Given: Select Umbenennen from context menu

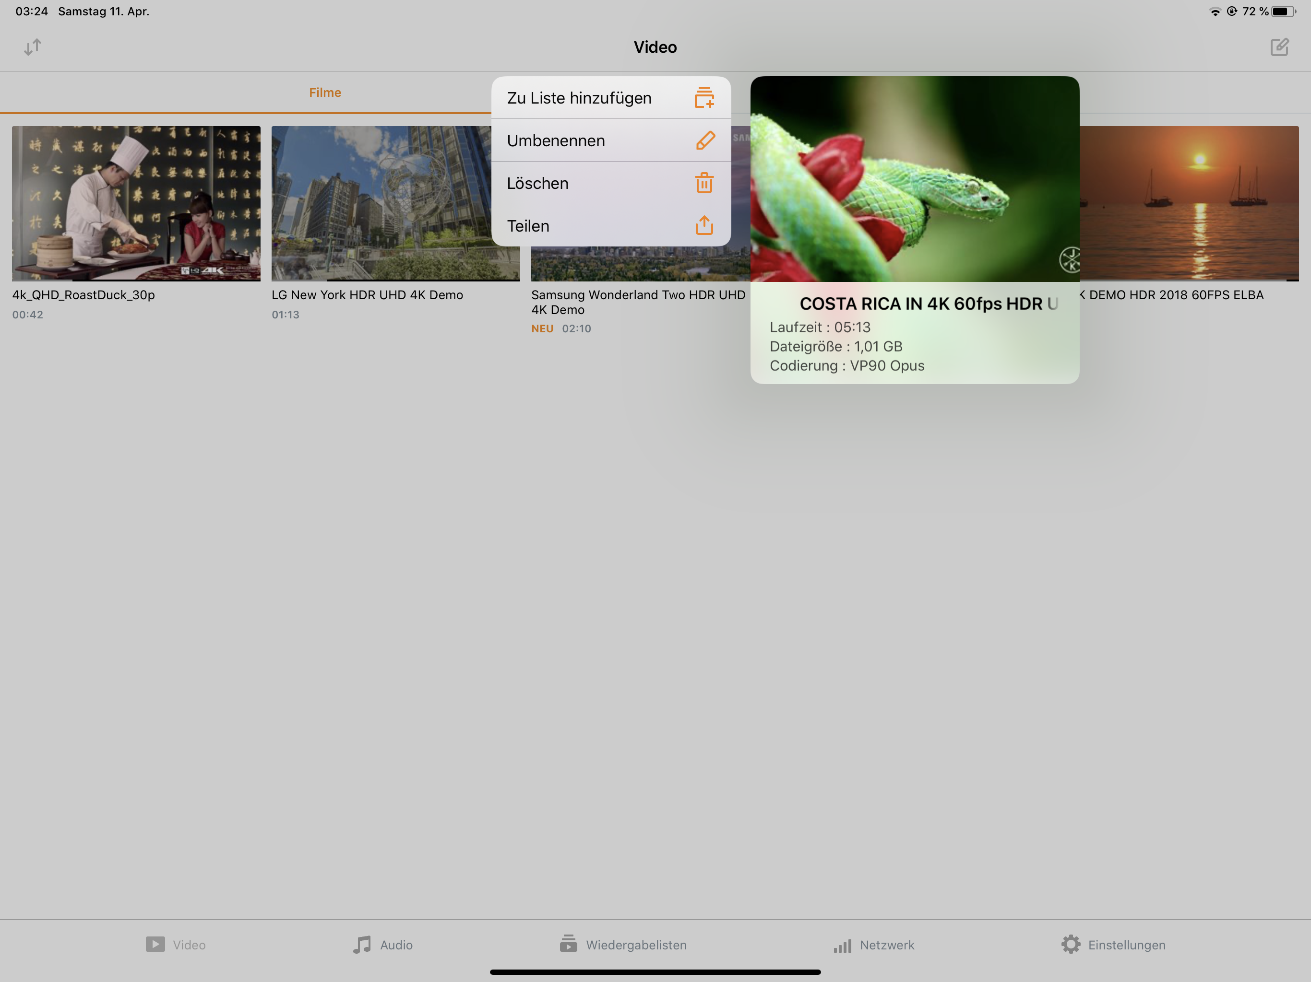Looking at the screenshot, I should (x=555, y=140).
